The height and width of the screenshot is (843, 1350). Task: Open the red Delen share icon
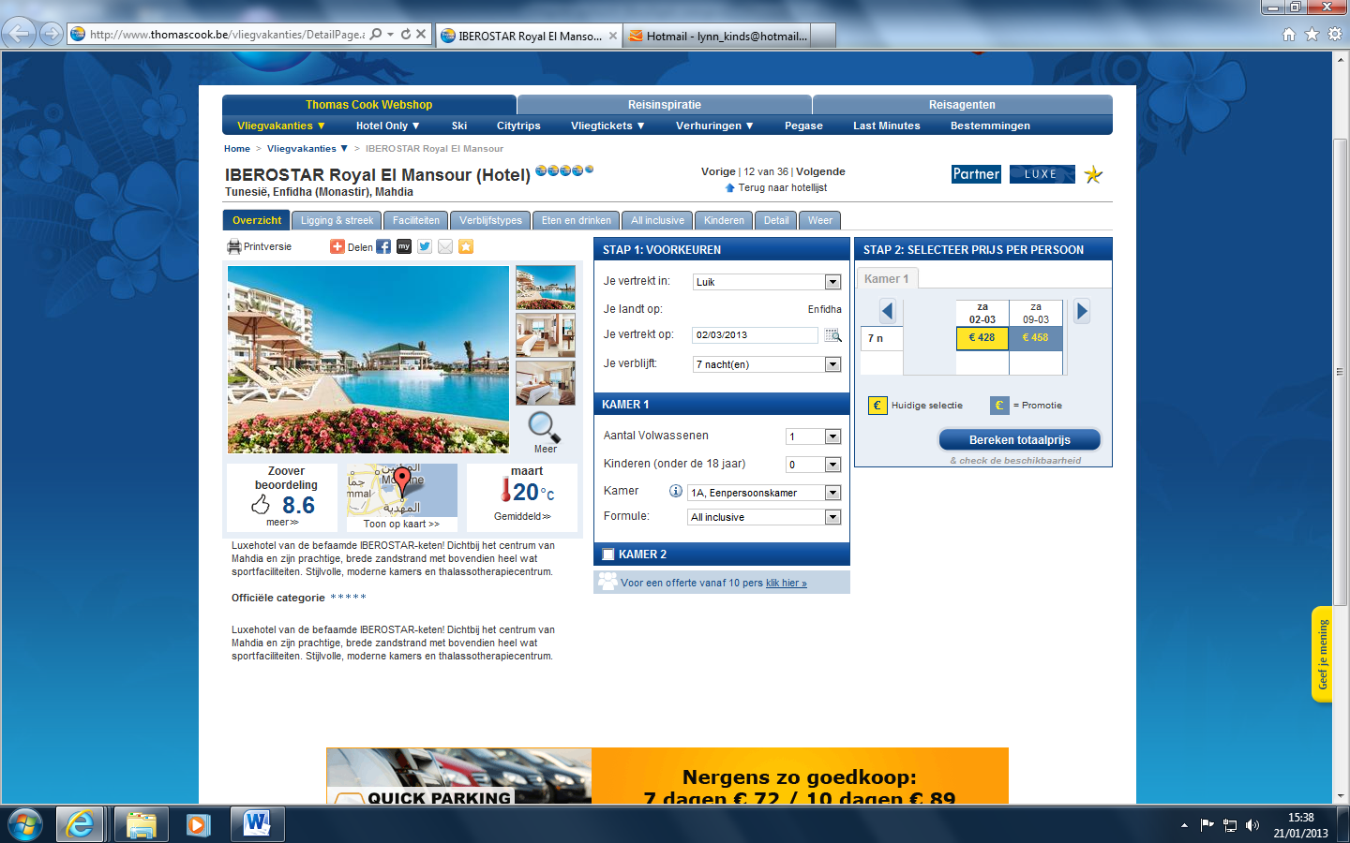pos(337,246)
